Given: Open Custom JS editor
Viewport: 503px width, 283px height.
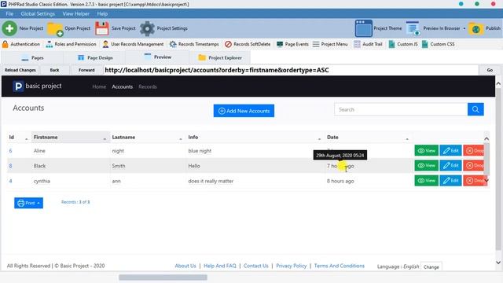Looking at the screenshot, I should (x=403, y=44).
